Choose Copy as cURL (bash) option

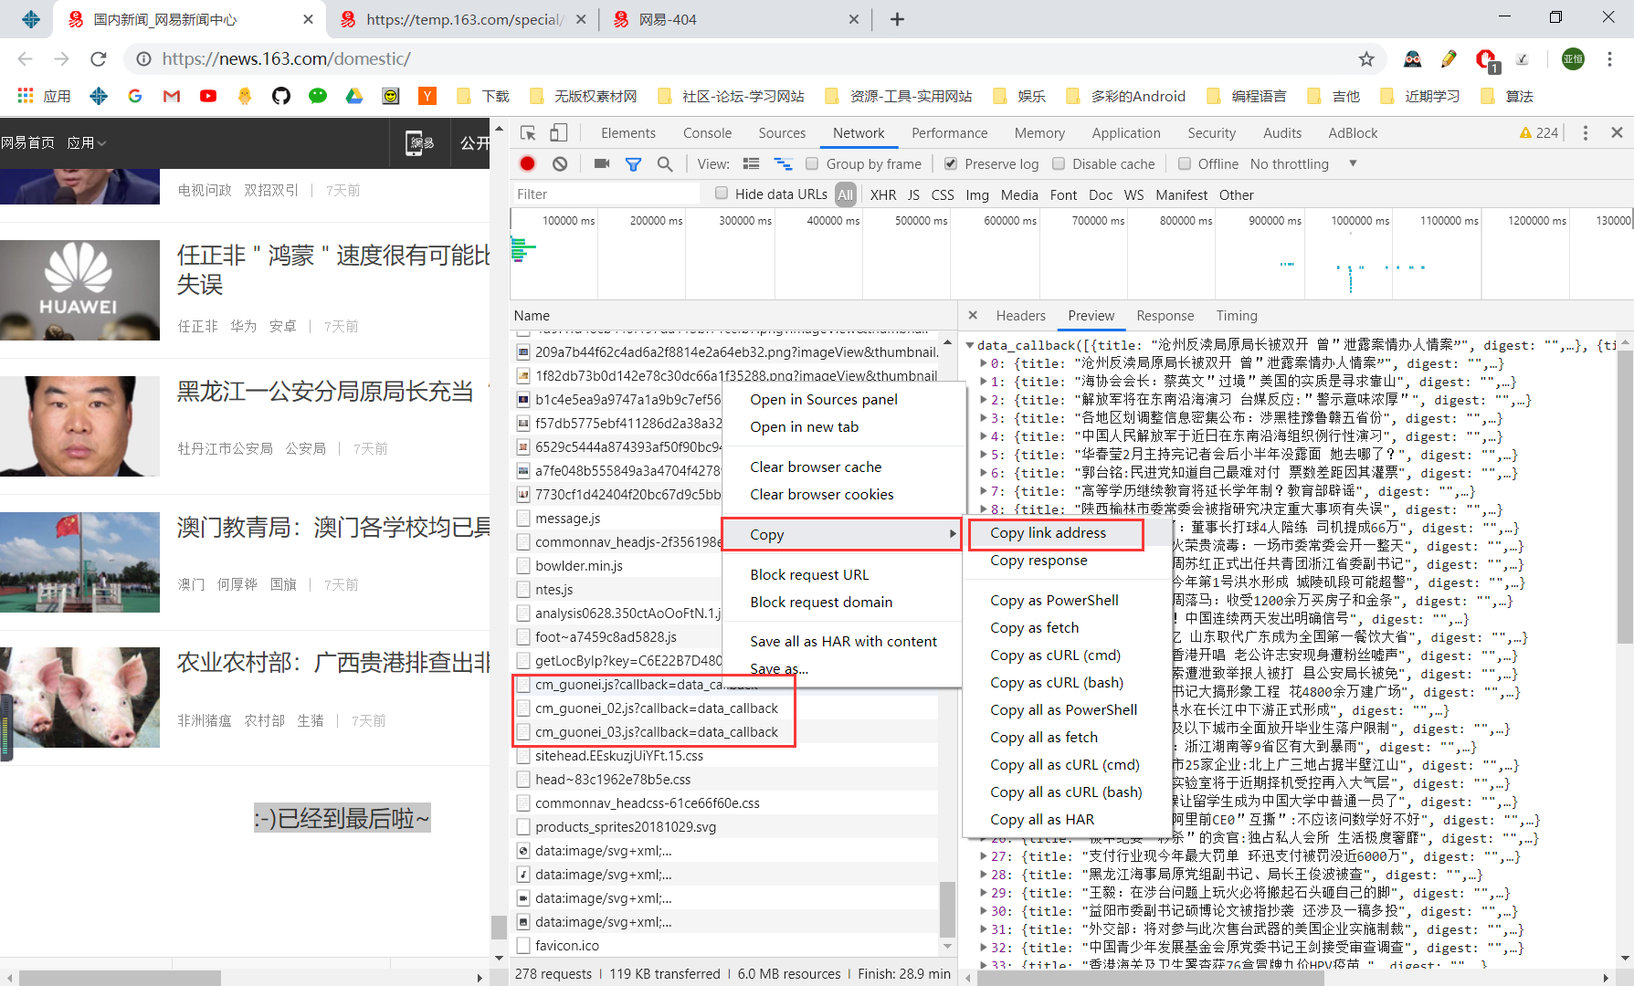pos(1057,682)
